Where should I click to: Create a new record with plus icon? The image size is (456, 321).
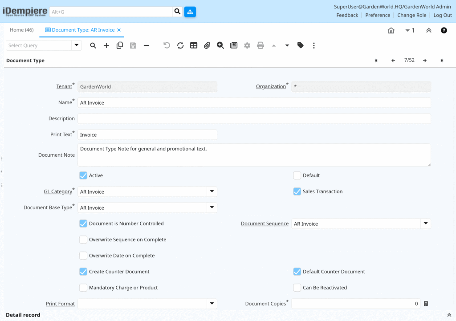pyautogui.click(x=106, y=45)
